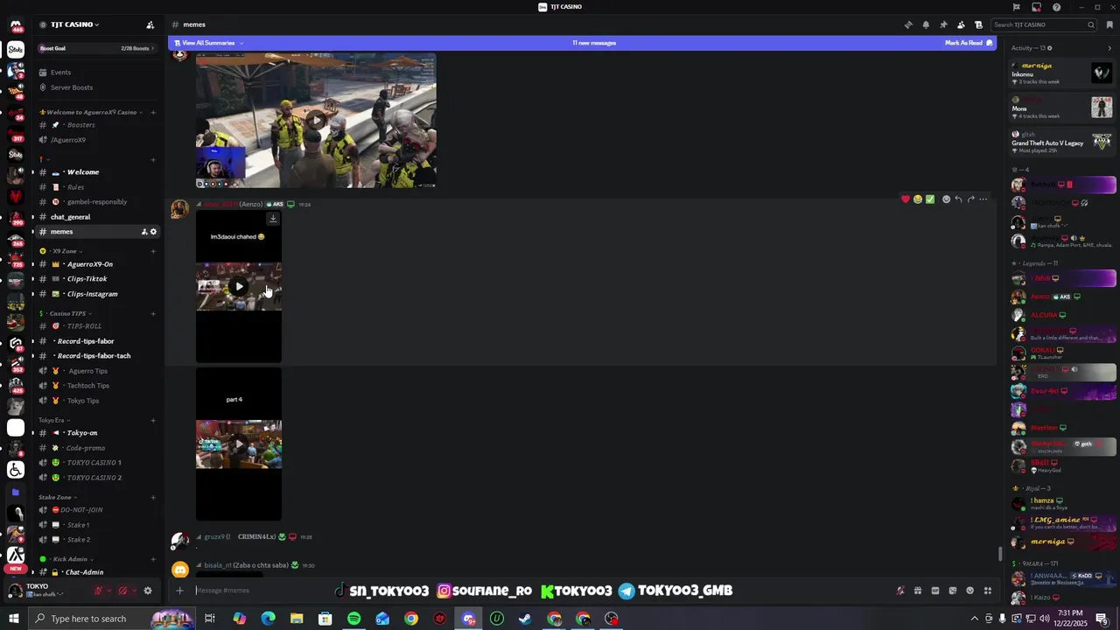Forward Aenzo's message arrow icon
The height and width of the screenshot is (630, 1120).
(x=970, y=199)
